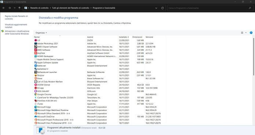Select the Battle.net icon
Image resolution: width=255 pixels, height=135 pixels.
click(36, 66)
